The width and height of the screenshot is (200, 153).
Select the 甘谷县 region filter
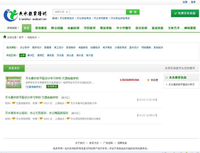point(60,55)
